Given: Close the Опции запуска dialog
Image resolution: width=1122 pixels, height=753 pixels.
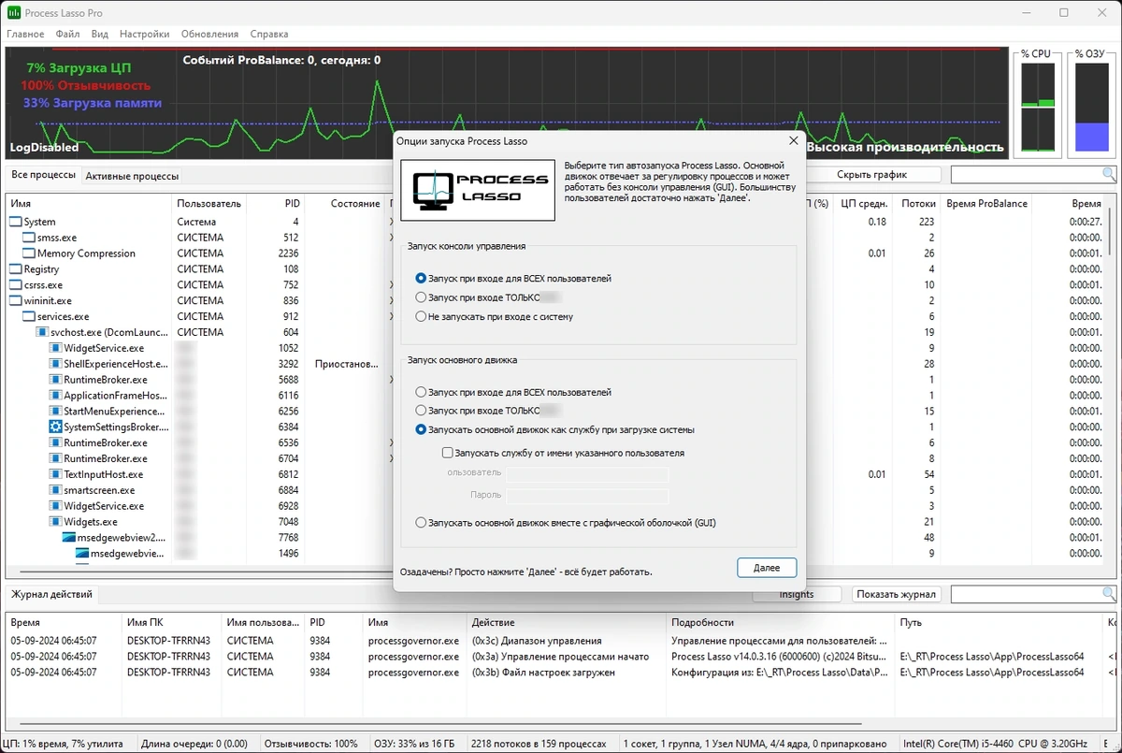Looking at the screenshot, I should point(794,141).
